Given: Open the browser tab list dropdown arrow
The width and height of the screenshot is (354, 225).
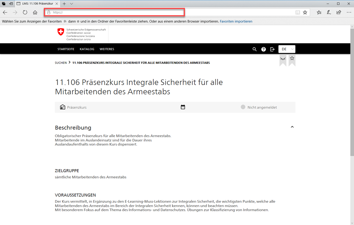Looking at the screenshot, I should 71,4.
